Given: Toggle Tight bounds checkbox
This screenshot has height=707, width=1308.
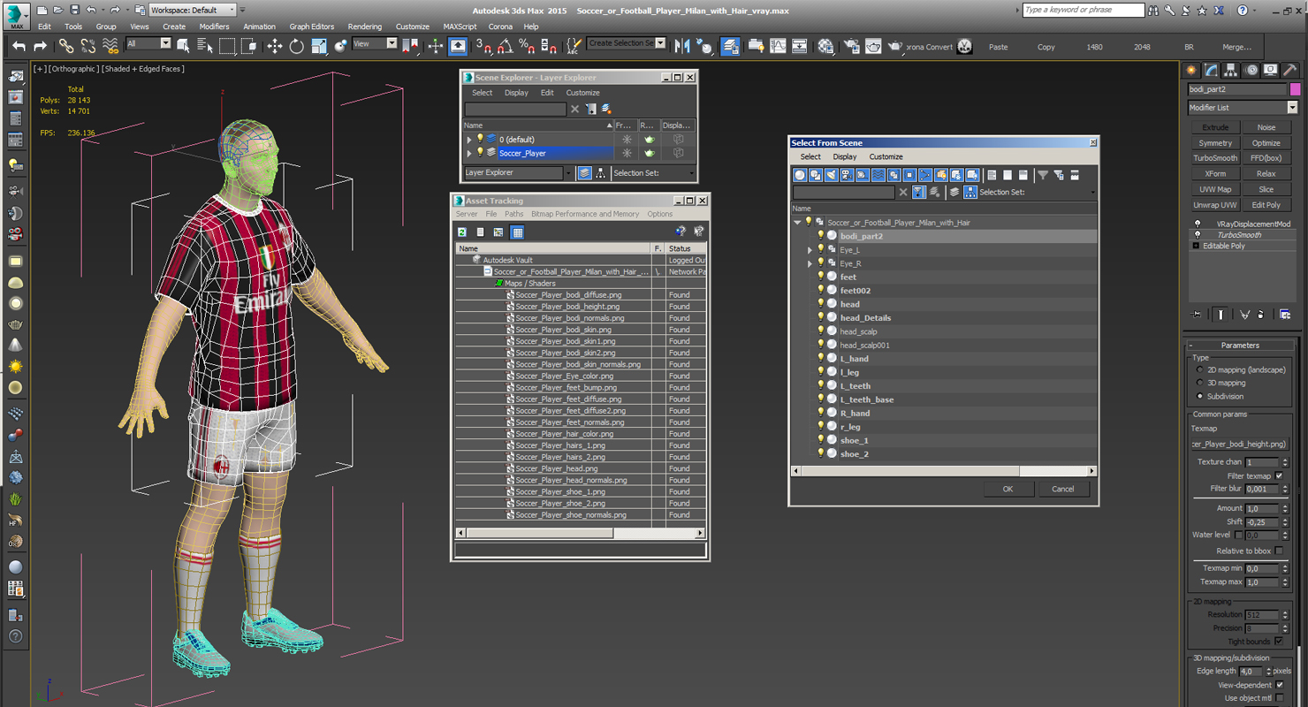Looking at the screenshot, I should [1279, 641].
